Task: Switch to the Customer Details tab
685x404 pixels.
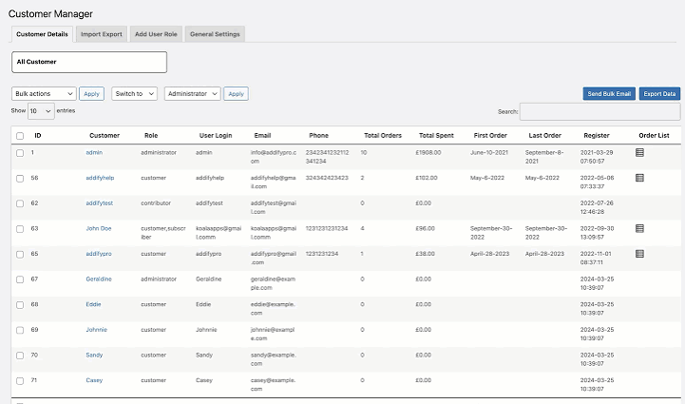Action: click(42, 34)
